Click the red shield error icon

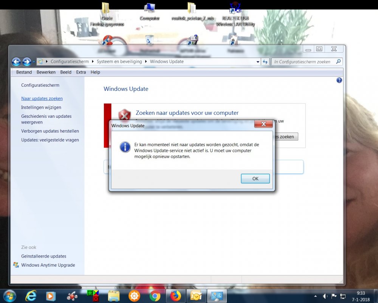pos(124,115)
